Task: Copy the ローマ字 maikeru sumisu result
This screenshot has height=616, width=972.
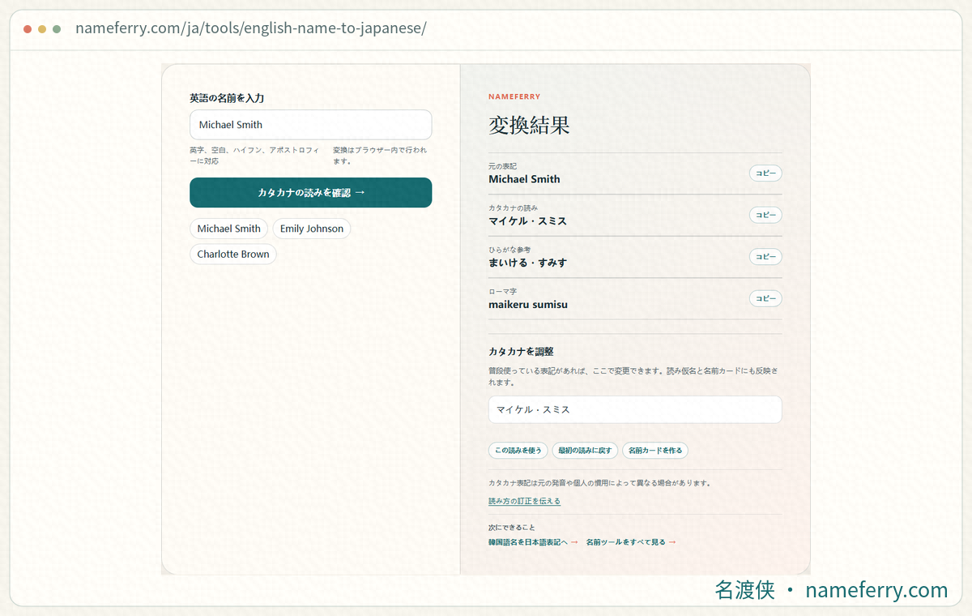Action: coord(765,298)
